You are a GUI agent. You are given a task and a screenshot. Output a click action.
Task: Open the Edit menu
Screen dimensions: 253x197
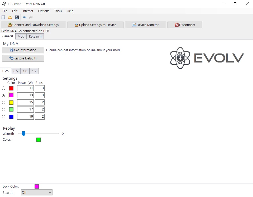click(x=15, y=11)
